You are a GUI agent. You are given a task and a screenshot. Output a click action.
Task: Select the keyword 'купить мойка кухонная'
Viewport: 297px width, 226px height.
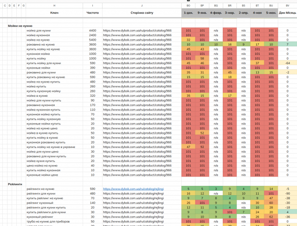pos(43,170)
